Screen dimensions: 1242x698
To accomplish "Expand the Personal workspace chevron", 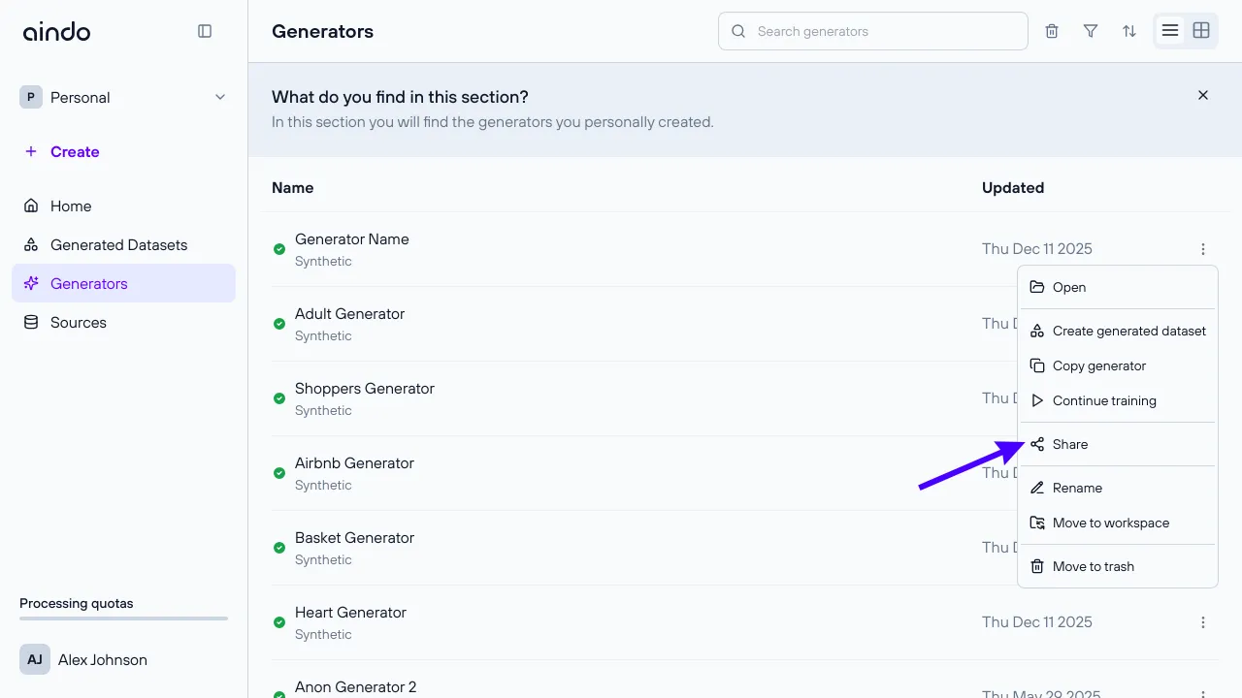I will (219, 97).
